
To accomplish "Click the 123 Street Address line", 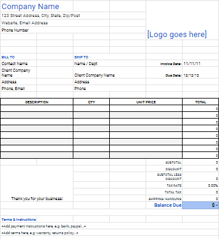I will click(41, 16).
